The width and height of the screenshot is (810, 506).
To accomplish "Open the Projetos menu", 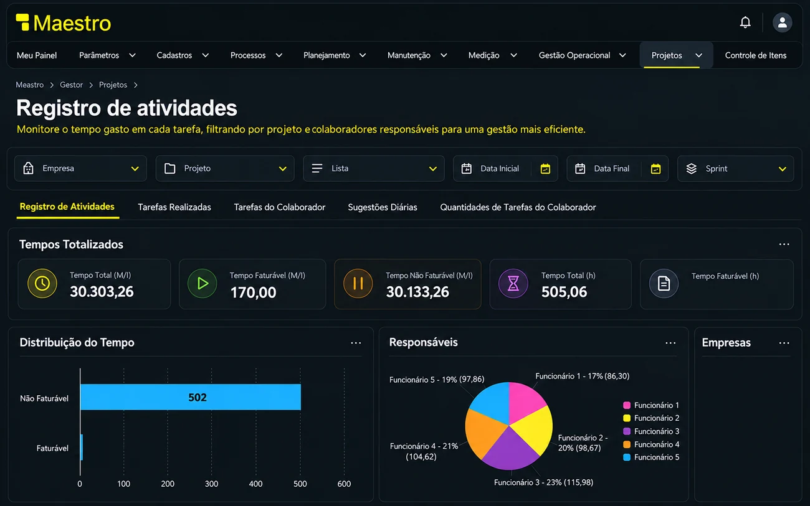I will [x=677, y=55].
